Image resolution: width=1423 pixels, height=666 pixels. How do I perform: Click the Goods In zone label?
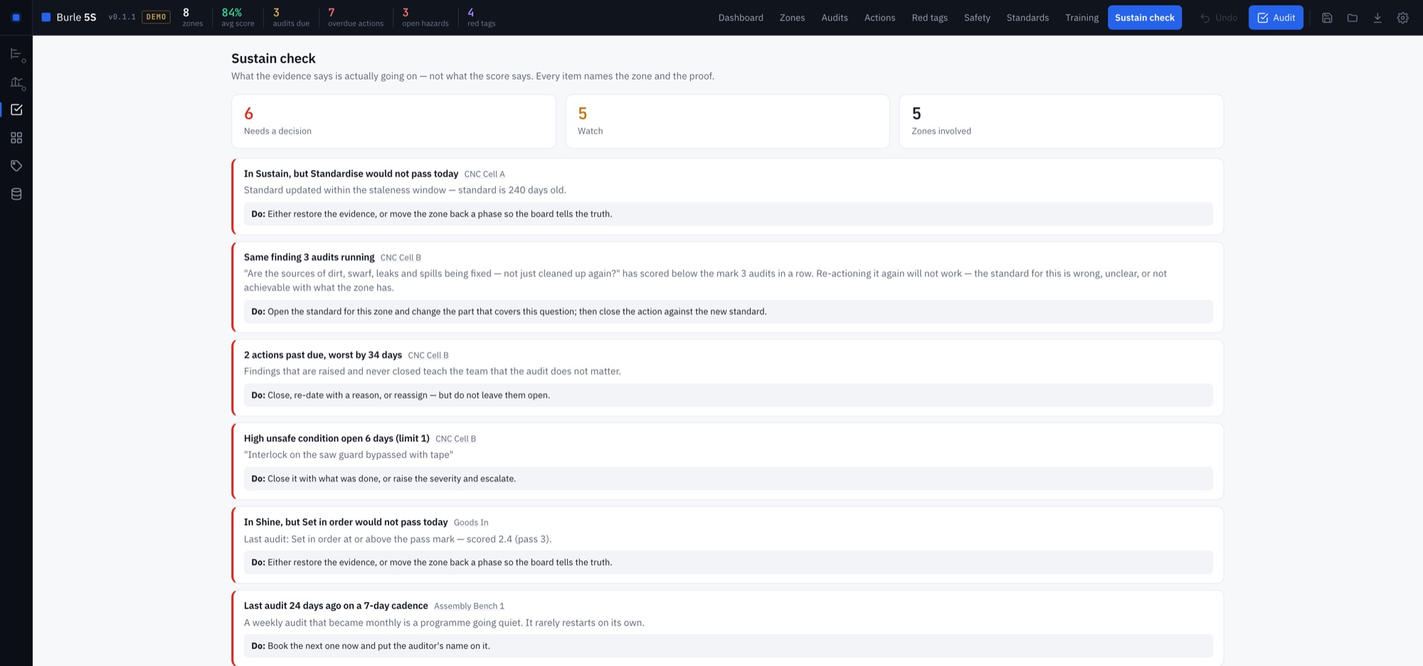pyautogui.click(x=471, y=522)
